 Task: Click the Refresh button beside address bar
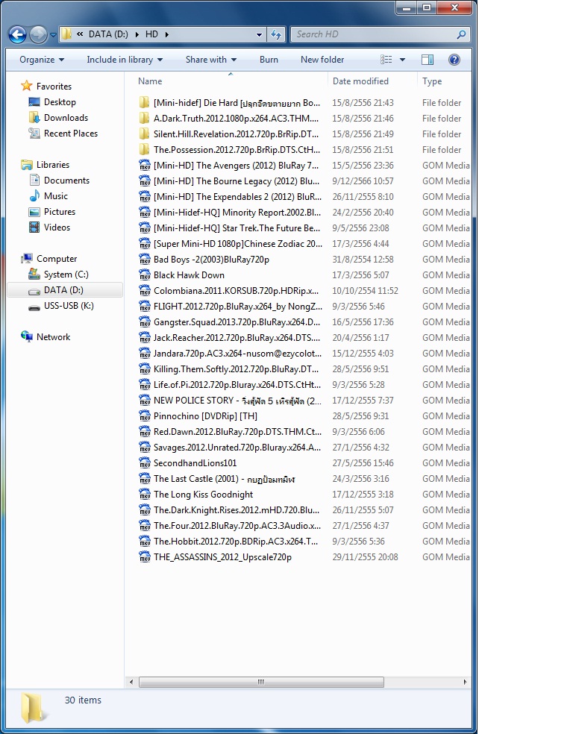click(x=276, y=34)
